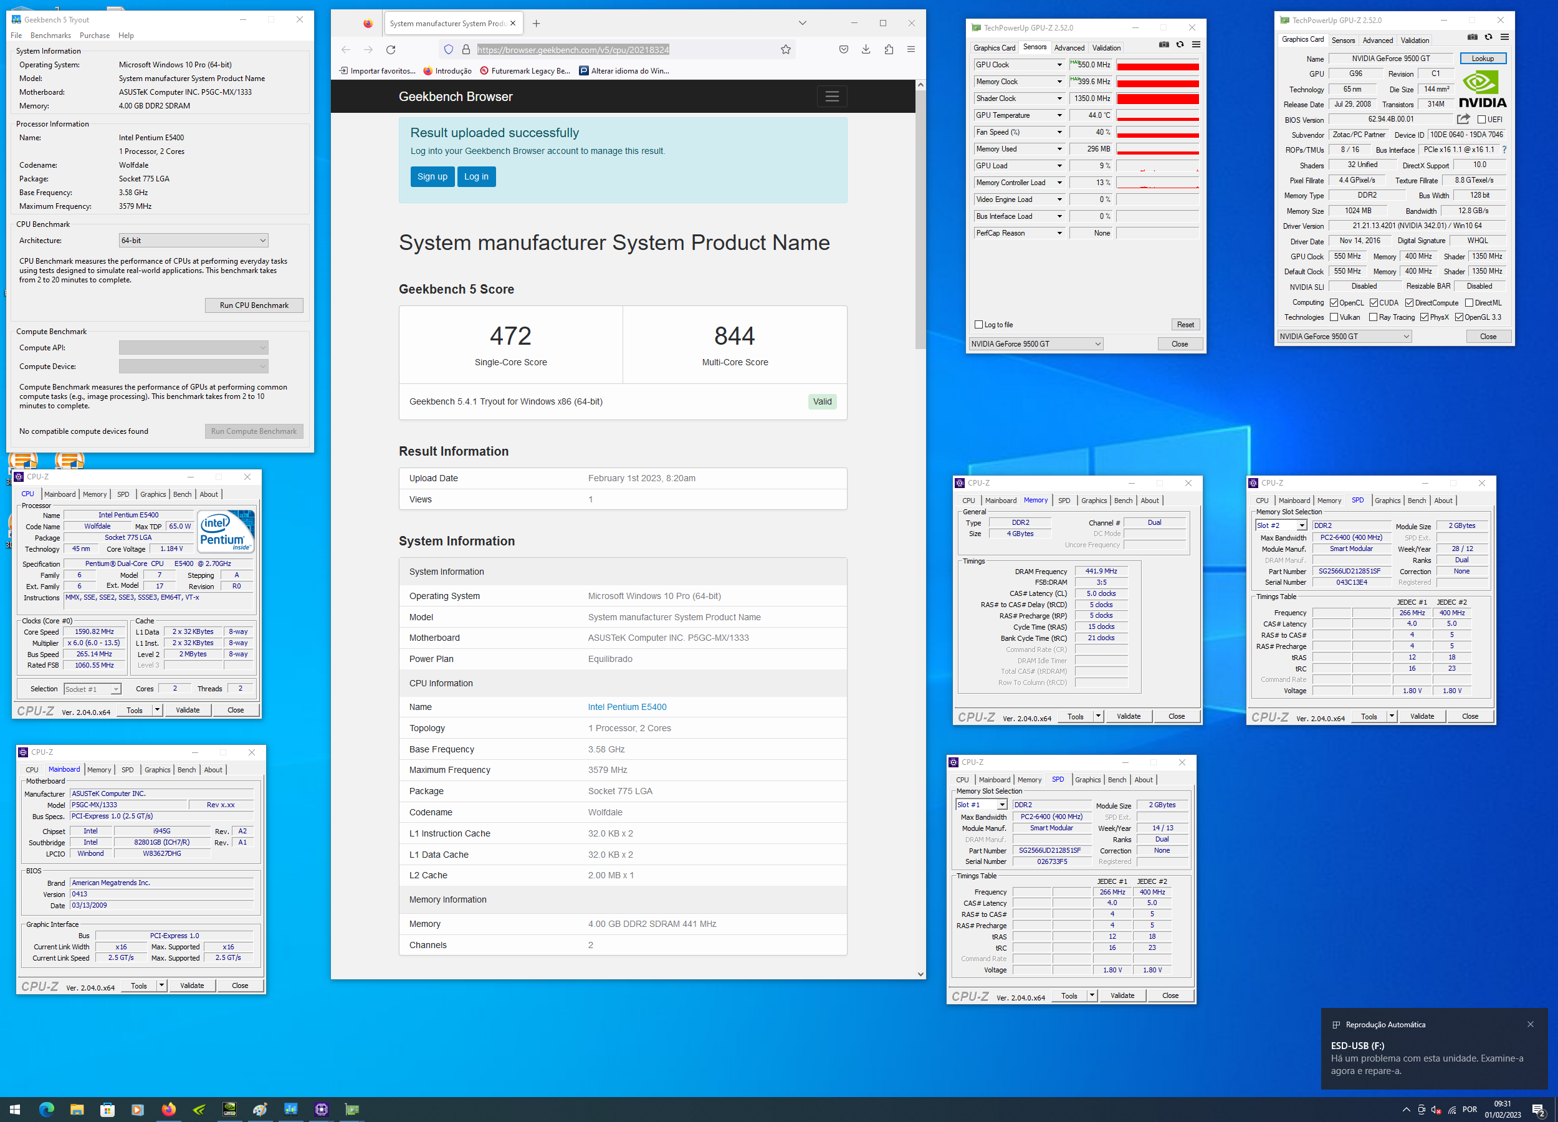Open File Explorer from the taskbar
The width and height of the screenshot is (1558, 1122).
[x=77, y=1109]
